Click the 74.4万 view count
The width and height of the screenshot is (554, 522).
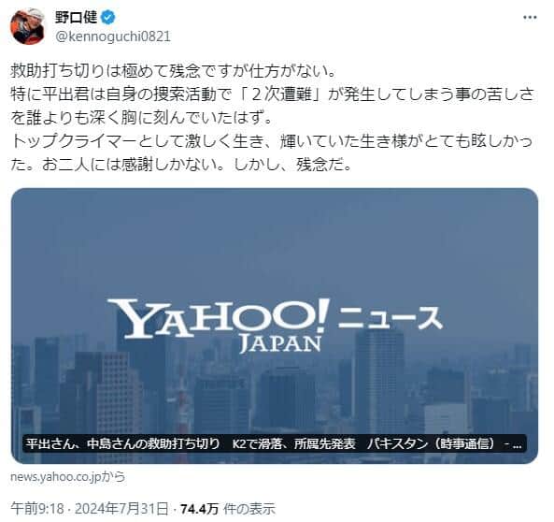point(200,509)
